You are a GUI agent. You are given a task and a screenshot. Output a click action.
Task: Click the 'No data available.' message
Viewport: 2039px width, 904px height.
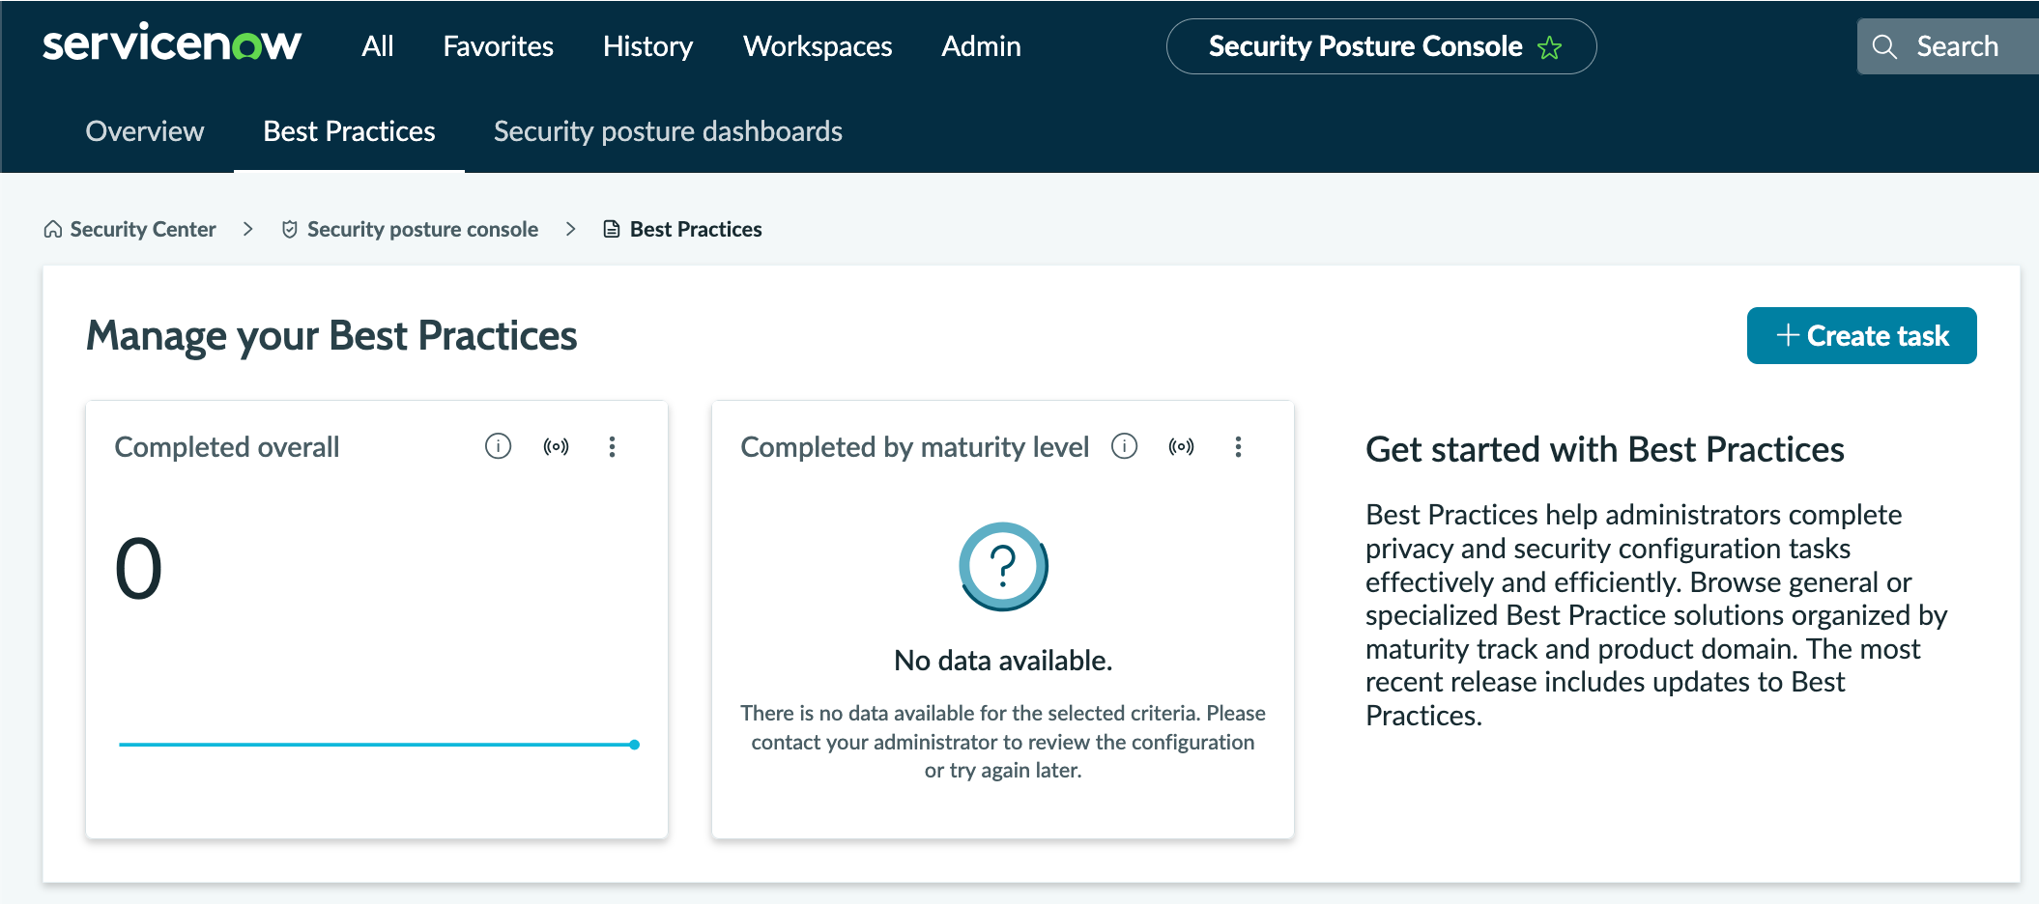pos(1003,661)
